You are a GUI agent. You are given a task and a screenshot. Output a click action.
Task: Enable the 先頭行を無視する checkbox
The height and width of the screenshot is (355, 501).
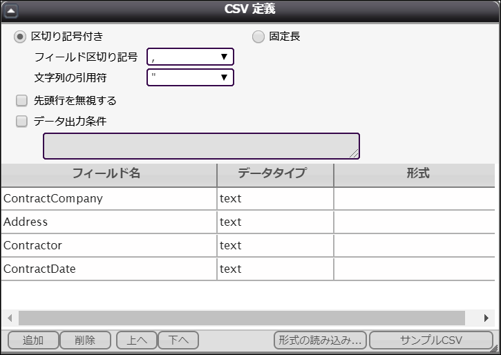tap(21, 101)
